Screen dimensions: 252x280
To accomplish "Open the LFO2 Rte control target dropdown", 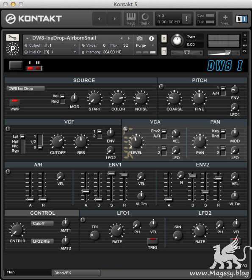I will tap(42, 241).
